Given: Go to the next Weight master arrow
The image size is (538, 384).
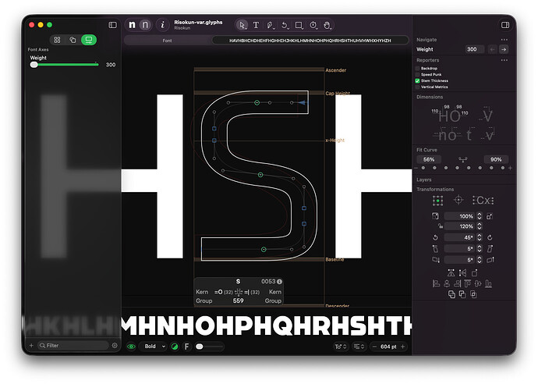Looking at the screenshot, I should click(504, 49).
